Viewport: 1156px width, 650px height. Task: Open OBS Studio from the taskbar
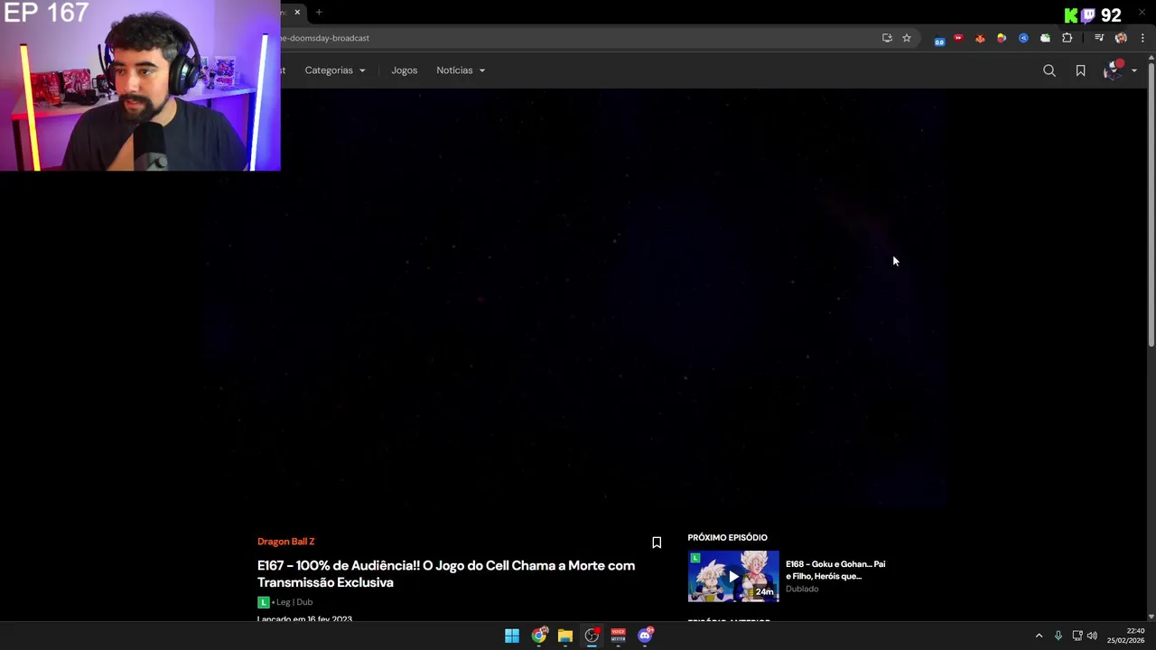tap(592, 636)
